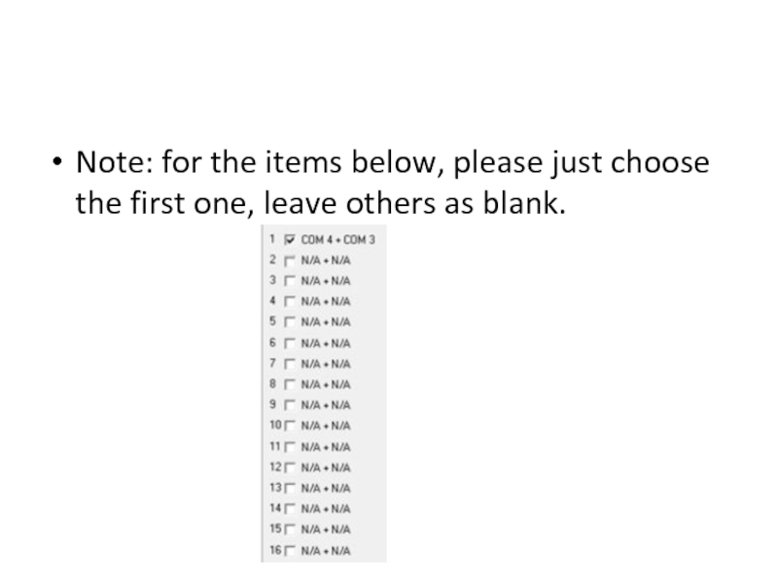The image size is (778, 583).
Task: Tick the checkbox in row 3
Action: [x=289, y=281]
